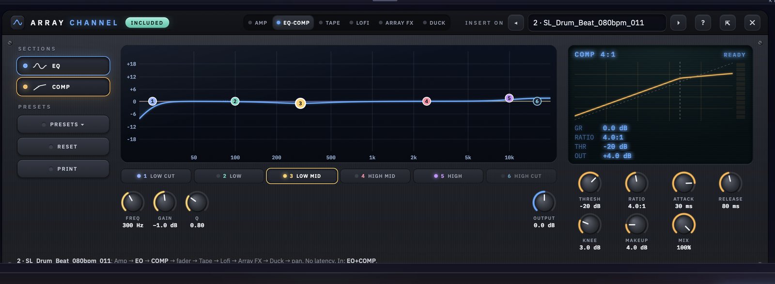The image size is (775, 284).
Task: Select EQ node 3 on the graph
Action: (x=300, y=103)
